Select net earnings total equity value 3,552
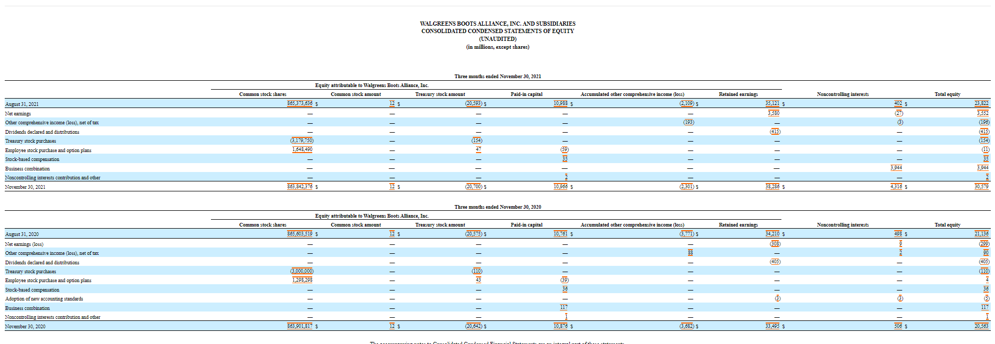This screenshot has width=995, height=344. 982,113
